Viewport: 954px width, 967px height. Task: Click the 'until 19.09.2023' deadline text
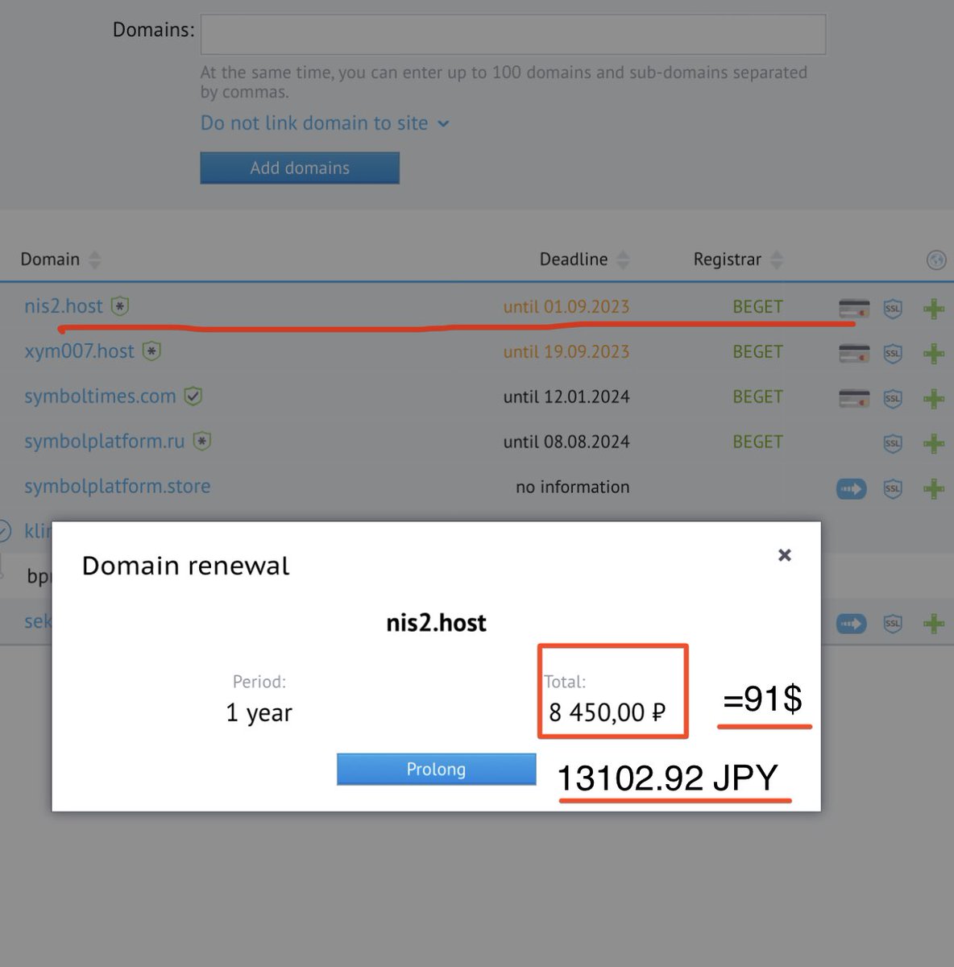(x=566, y=352)
